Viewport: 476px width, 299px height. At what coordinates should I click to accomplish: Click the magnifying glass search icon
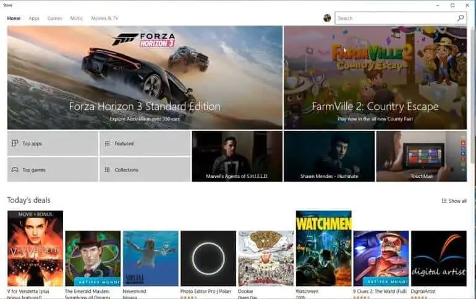(x=461, y=18)
